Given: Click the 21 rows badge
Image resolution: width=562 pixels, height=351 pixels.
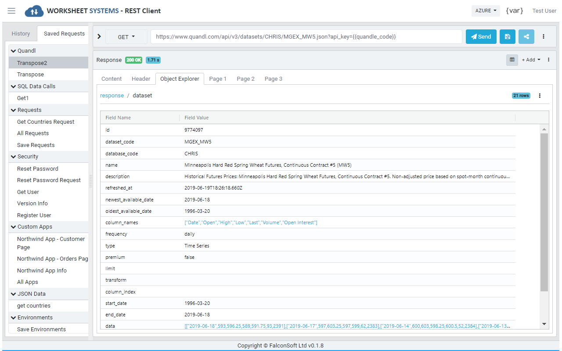Looking at the screenshot, I should 521,96.
